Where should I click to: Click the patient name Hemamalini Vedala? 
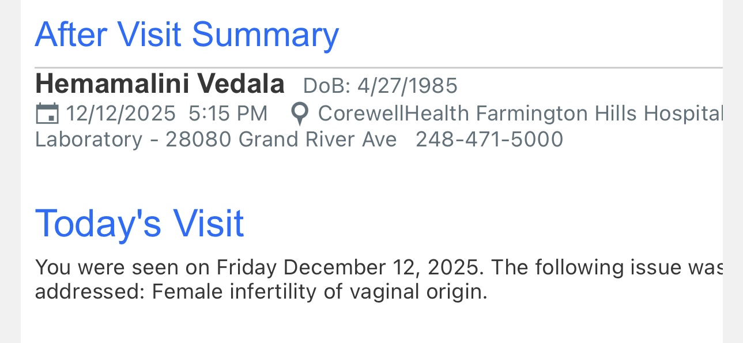point(160,84)
